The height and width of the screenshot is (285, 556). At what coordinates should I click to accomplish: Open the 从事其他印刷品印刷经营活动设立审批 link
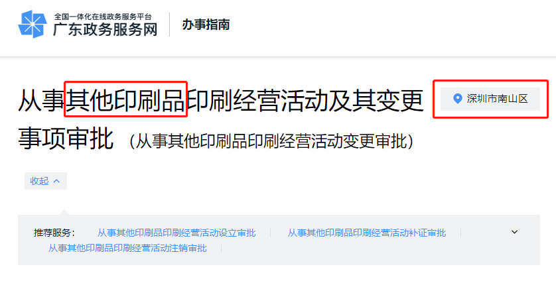click(176, 233)
